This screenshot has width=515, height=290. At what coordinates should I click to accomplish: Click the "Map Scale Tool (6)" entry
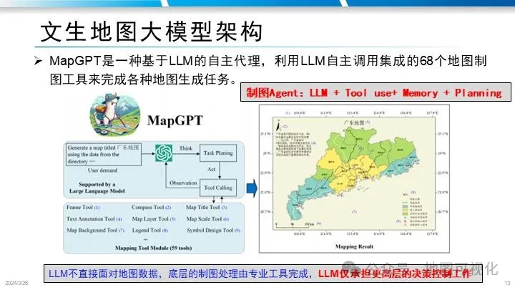pyautogui.click(x=207, y=219)
